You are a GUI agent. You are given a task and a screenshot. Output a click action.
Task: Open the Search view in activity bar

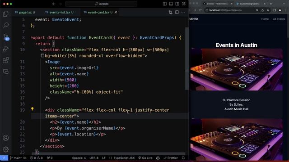pyautogui.click(x=6, y=25)
